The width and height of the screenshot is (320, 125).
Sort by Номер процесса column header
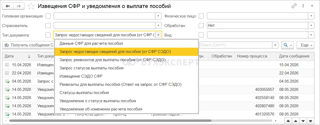click(255, 56)
